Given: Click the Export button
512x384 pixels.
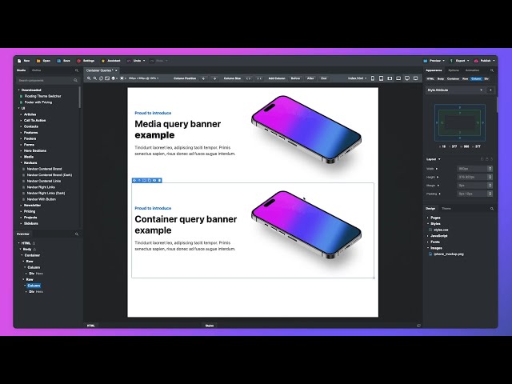Looking at the screenshot, I should (x=458, y=61).
